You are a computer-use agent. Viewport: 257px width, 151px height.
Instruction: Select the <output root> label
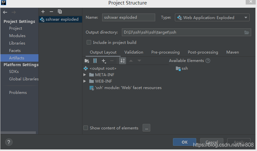103,68
